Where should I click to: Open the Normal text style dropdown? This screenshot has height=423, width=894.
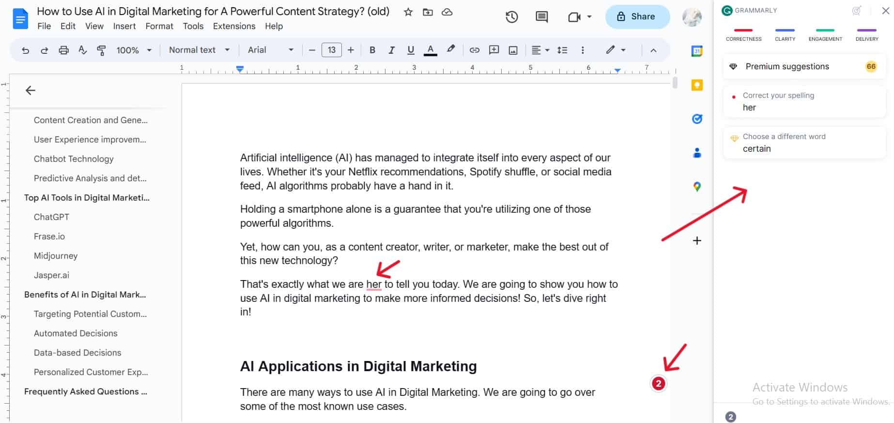[x=199, y=50]
